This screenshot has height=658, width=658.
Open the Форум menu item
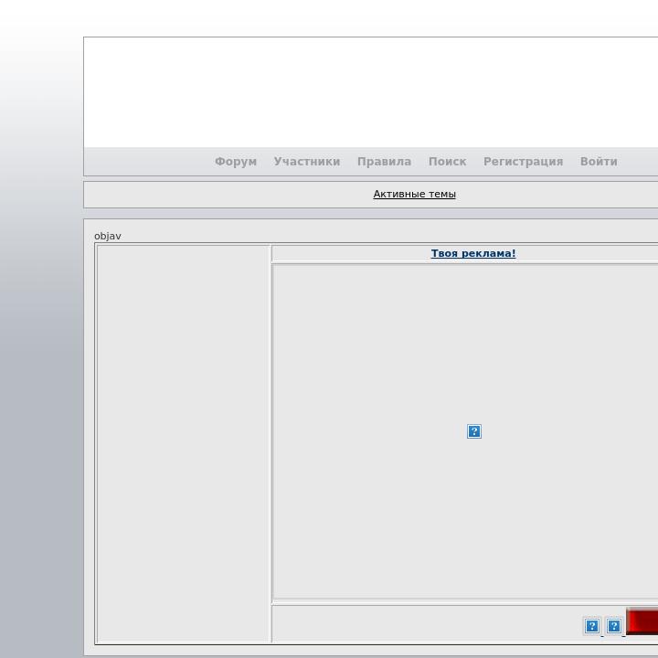tap(236, 162)
